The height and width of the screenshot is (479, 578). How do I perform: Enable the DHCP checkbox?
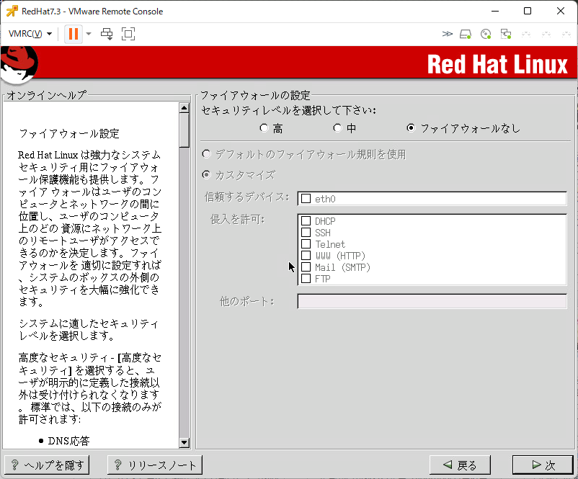[x=306, y=220]
